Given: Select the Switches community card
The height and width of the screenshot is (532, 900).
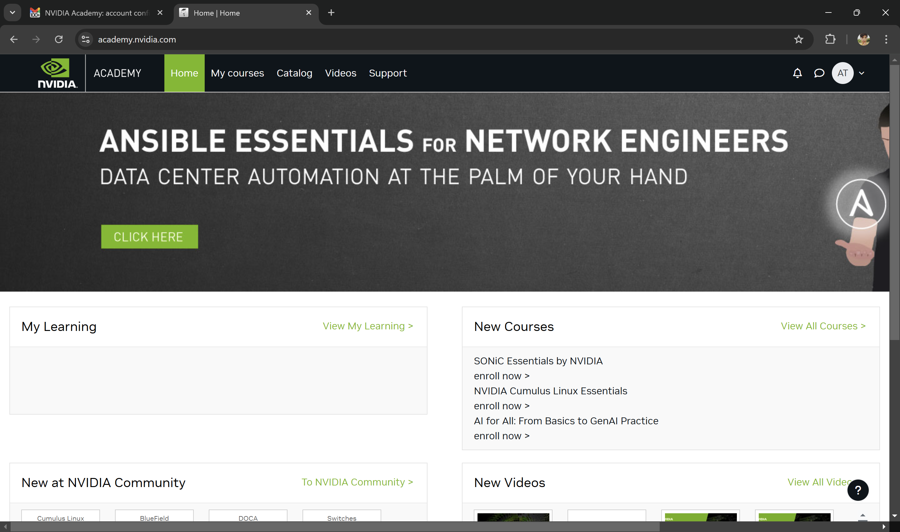Looking at the screenshot, I should (x=342, y=516).
